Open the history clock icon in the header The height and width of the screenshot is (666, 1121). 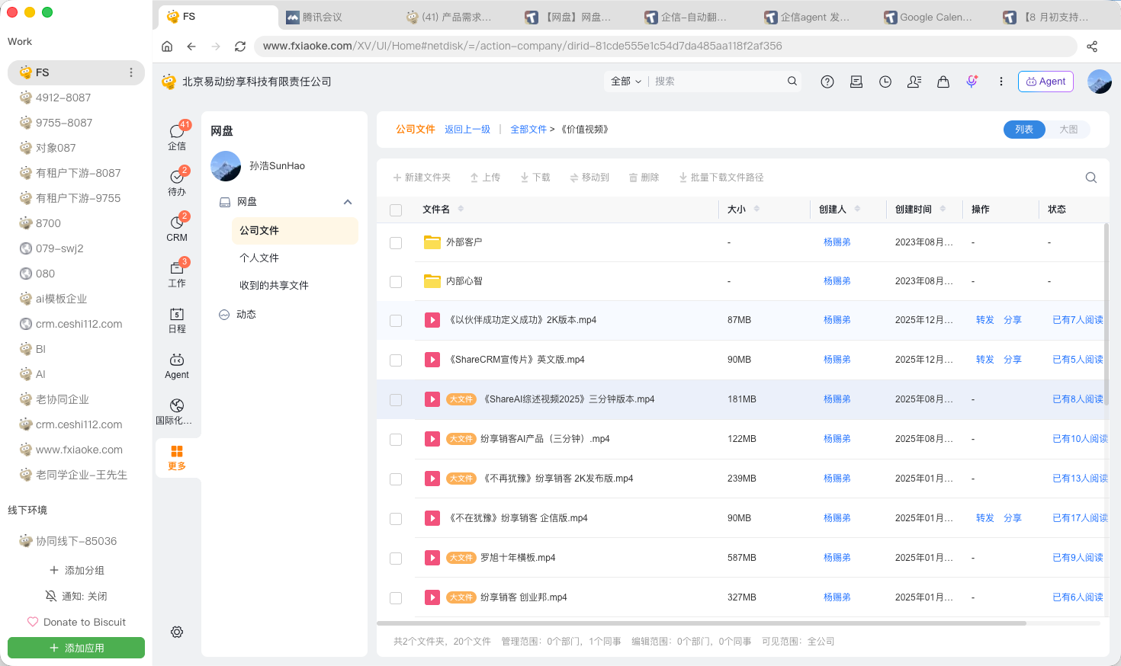point(885,82)
